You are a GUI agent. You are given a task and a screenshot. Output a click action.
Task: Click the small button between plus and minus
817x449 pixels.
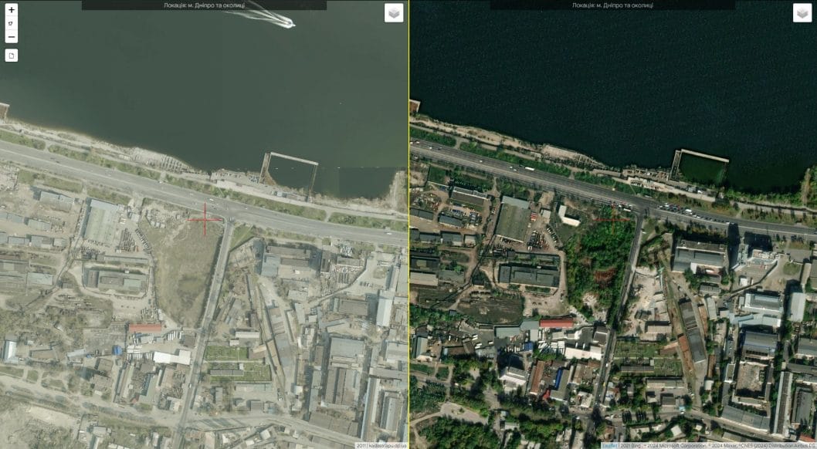click(12, 23)
